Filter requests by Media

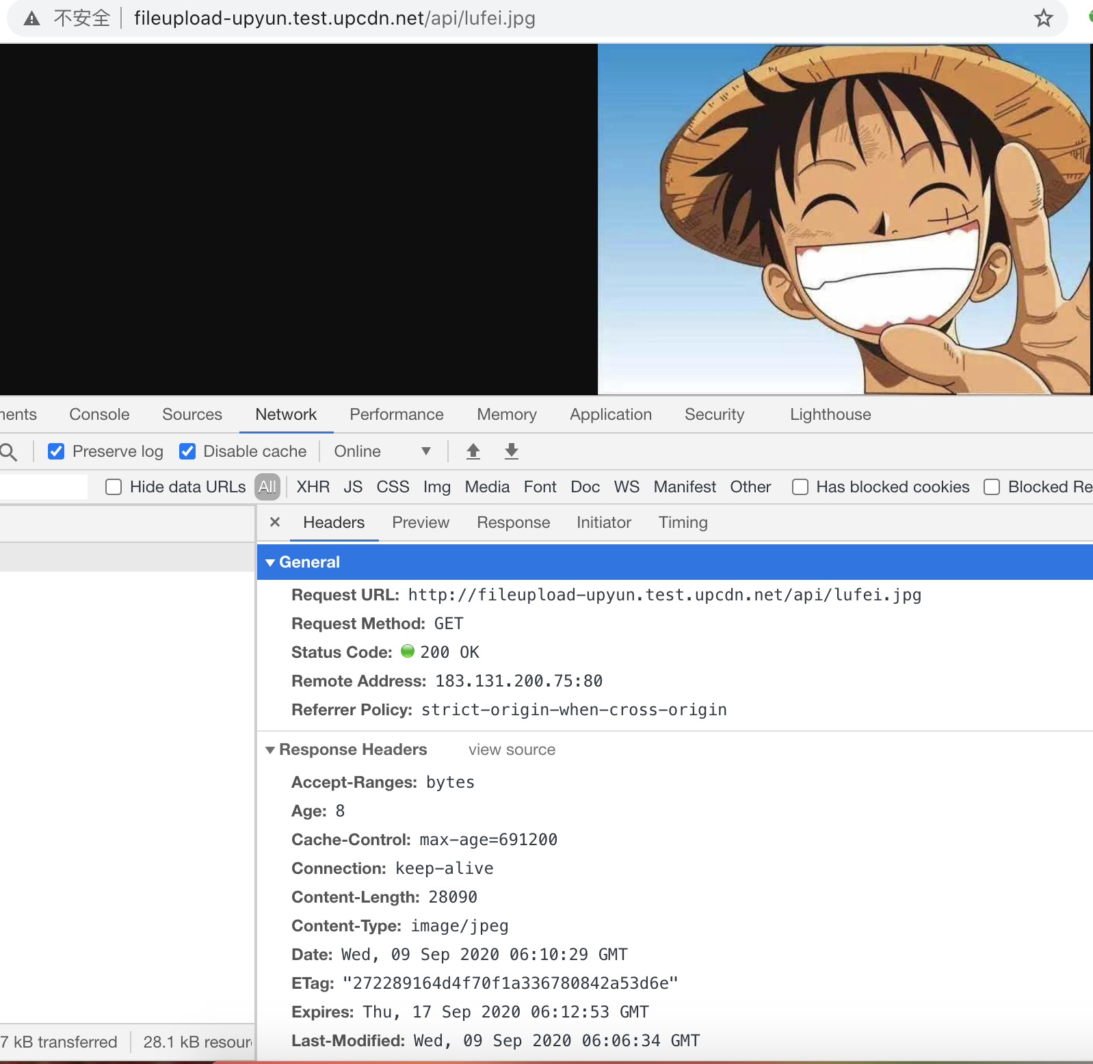[x=487, y=487]
